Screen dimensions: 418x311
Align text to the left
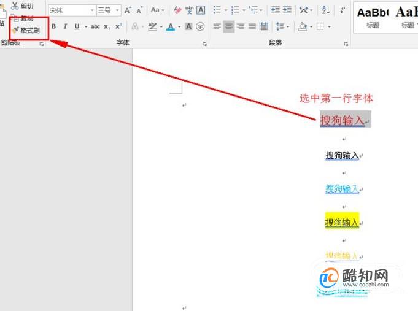(217, 26)
